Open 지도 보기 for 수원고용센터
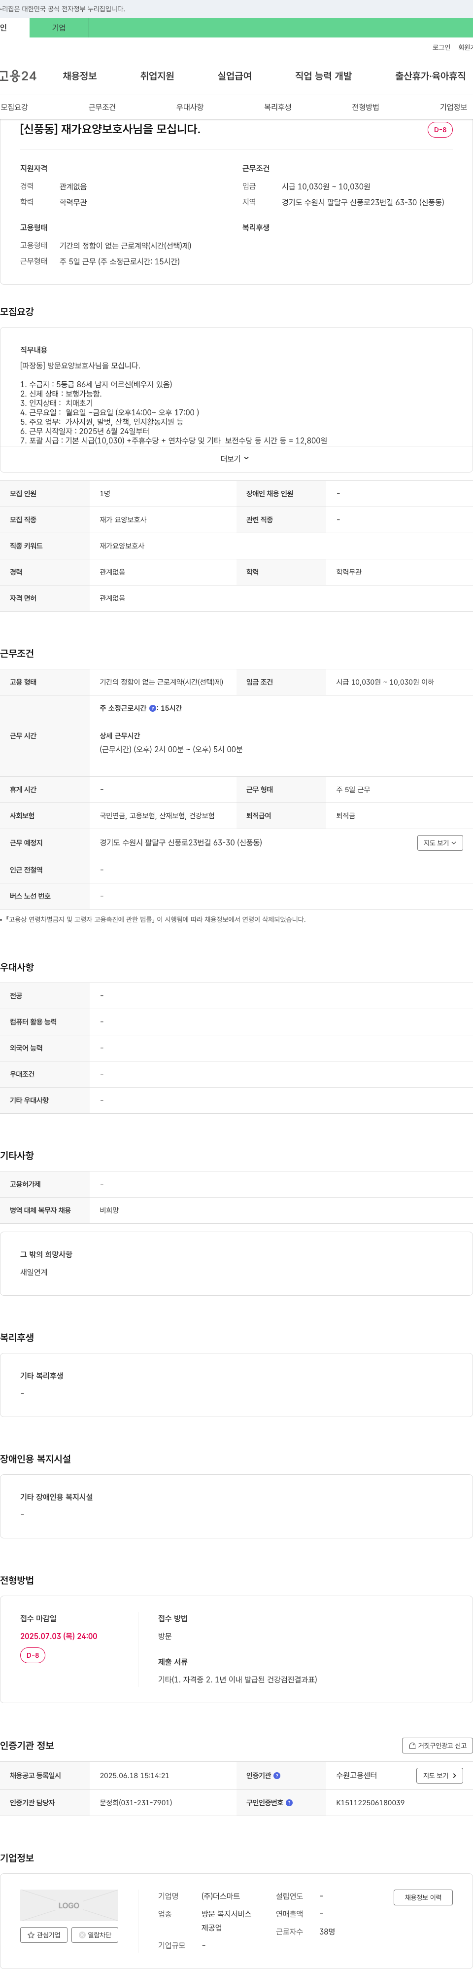This screenshot has width=473, height=1969. pyautogui.click(x=439, y=1776)
